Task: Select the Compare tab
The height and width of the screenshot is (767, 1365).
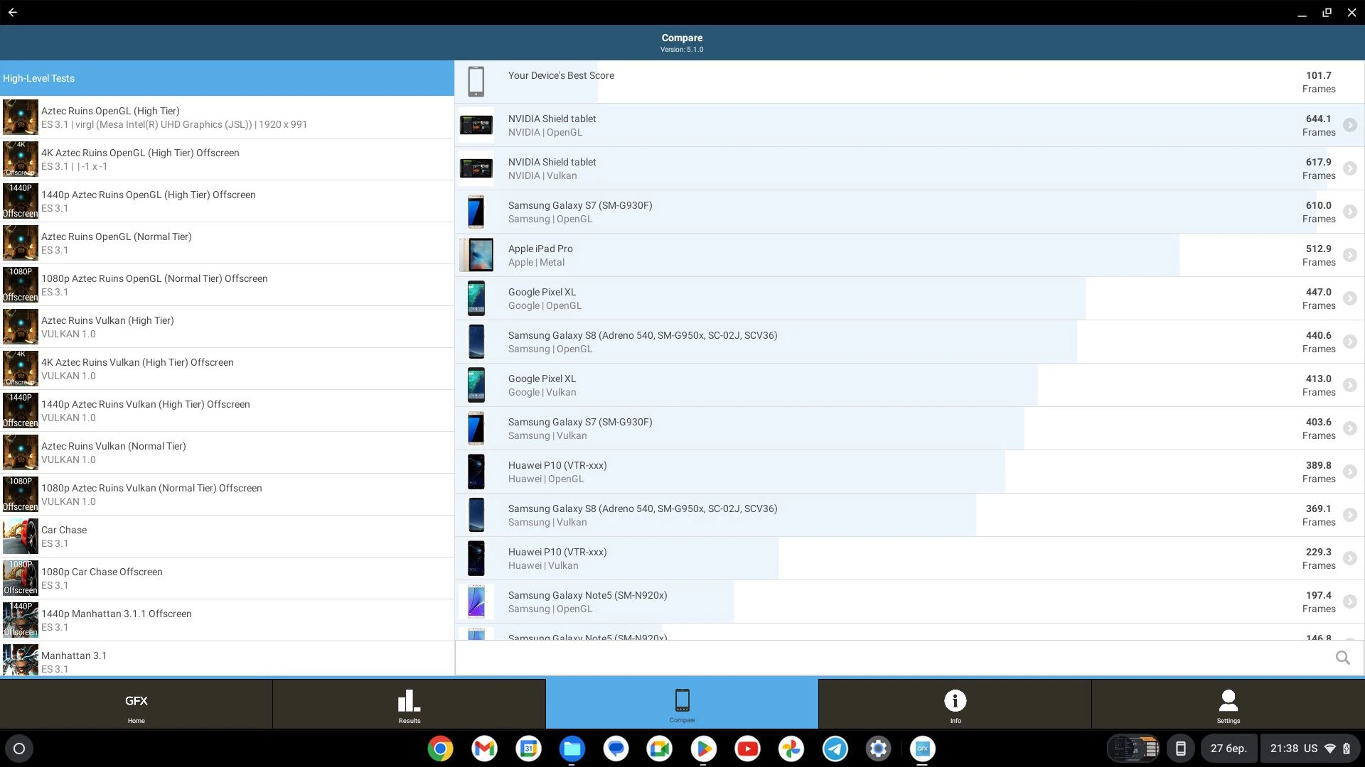Action: 682,705
